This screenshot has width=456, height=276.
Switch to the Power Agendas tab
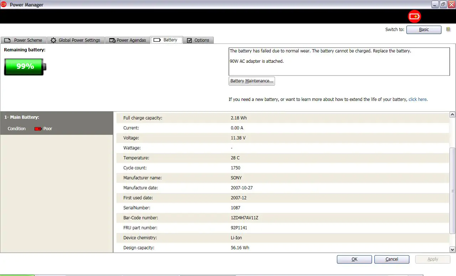(x=128, y=40)
